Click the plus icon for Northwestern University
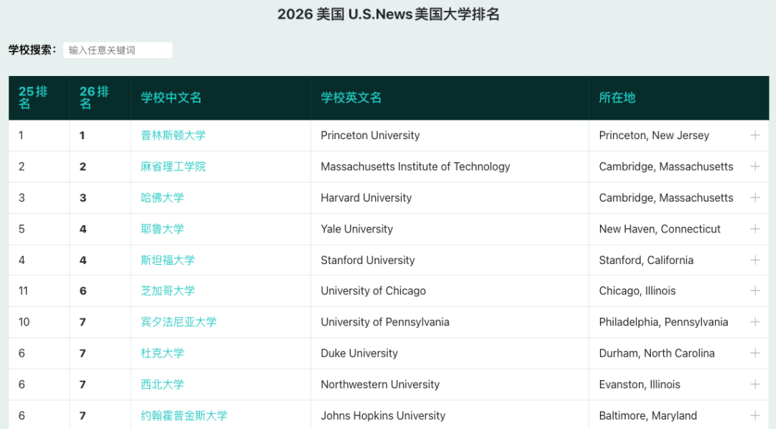The height and width of the screenshot is (429, 776). [755, 384]
